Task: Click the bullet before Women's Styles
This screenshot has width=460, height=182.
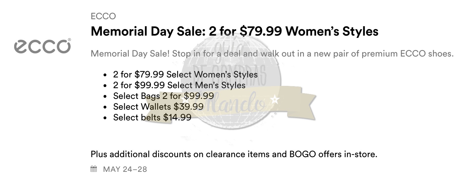Action: [x=105, y=75]
